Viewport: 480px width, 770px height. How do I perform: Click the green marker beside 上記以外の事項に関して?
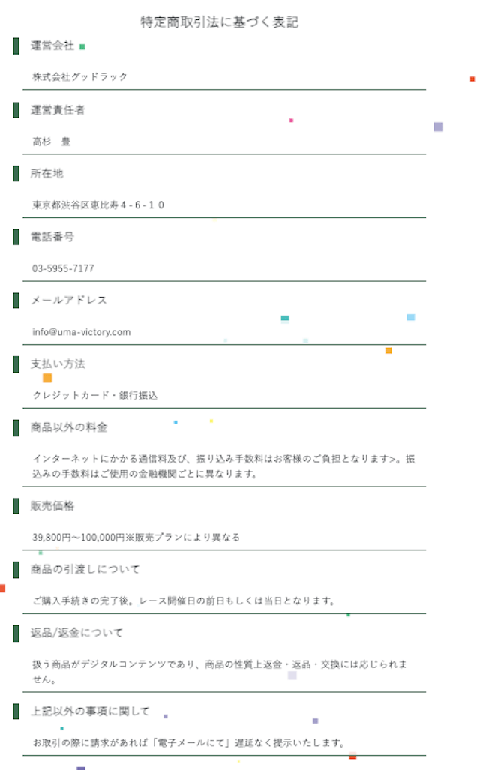[x=16, y=711]
